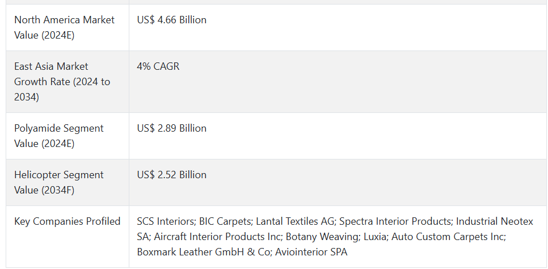Click SCS Interiors in company list

pyautogui.click(x=166, y=221)
